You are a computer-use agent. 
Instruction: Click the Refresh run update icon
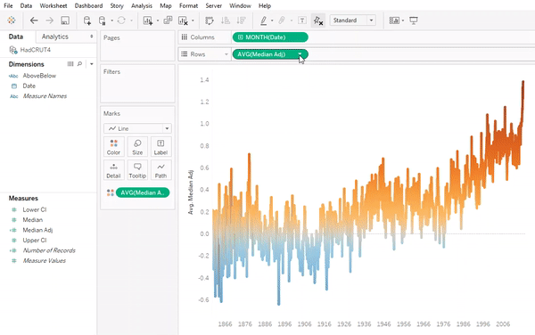coord(121,20)
